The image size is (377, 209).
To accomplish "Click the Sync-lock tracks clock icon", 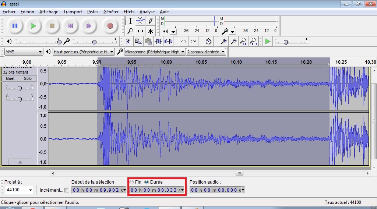I will (x=208, y=41).
